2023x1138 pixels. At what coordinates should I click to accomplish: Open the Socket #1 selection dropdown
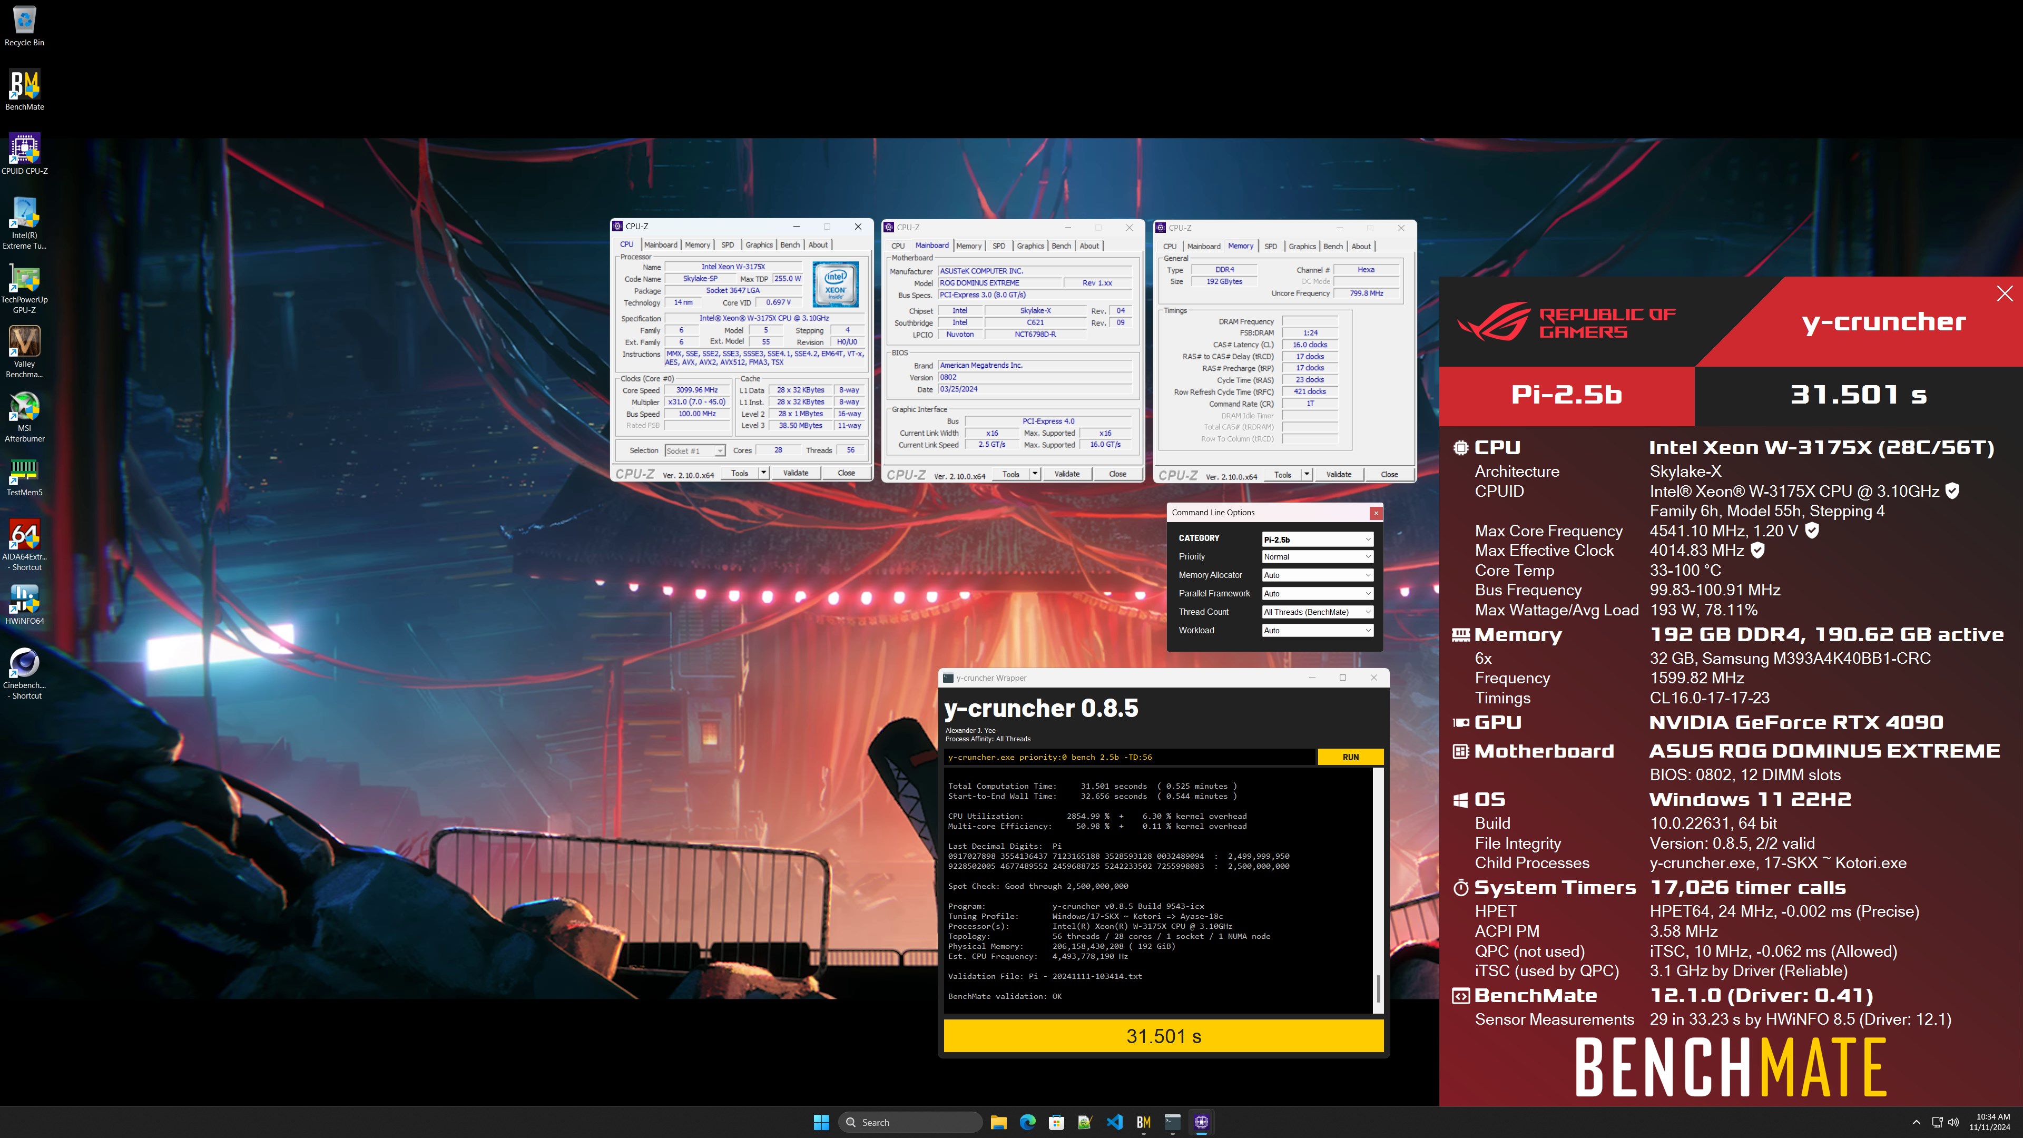coord(694,451)
